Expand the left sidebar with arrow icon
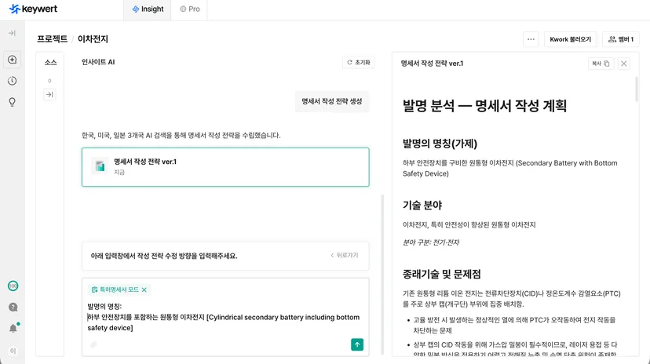Image resolution: width=650 pixels, height=364 pixels. click(12, 33)
